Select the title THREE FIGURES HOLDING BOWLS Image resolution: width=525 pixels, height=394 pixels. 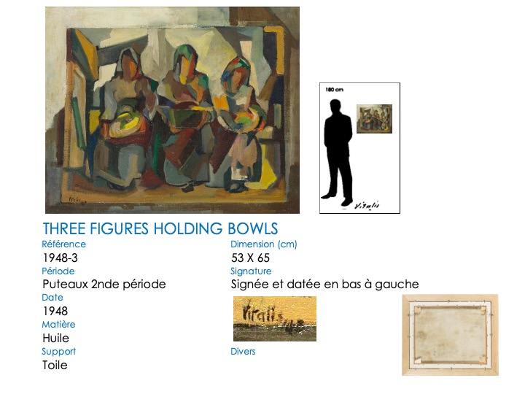click(x=160, y=229)
